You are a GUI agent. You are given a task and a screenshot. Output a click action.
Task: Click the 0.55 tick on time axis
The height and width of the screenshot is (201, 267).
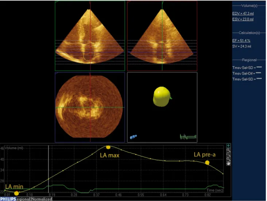[x=141, y=195]
